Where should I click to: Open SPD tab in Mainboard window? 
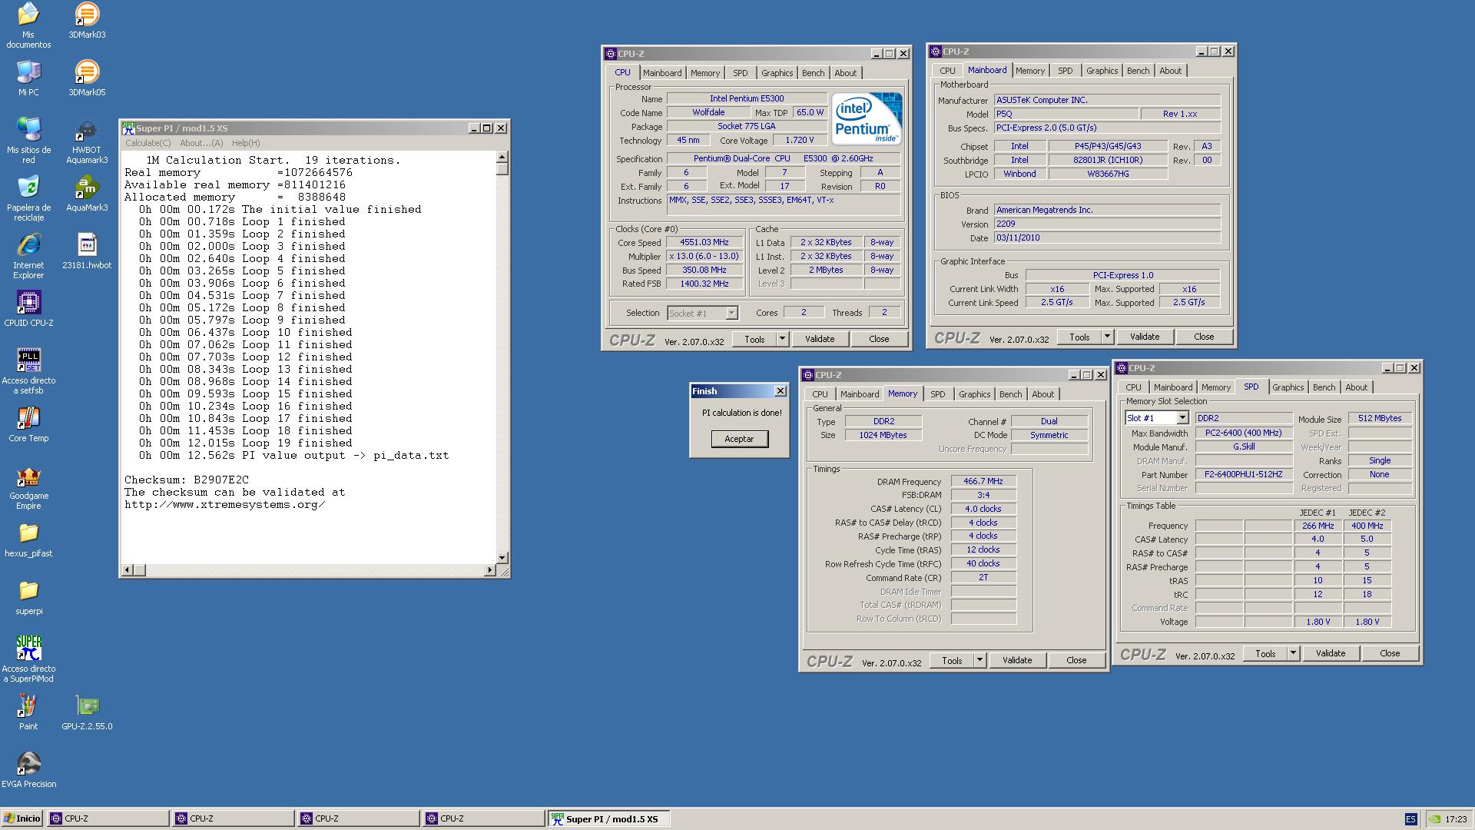1065,71
